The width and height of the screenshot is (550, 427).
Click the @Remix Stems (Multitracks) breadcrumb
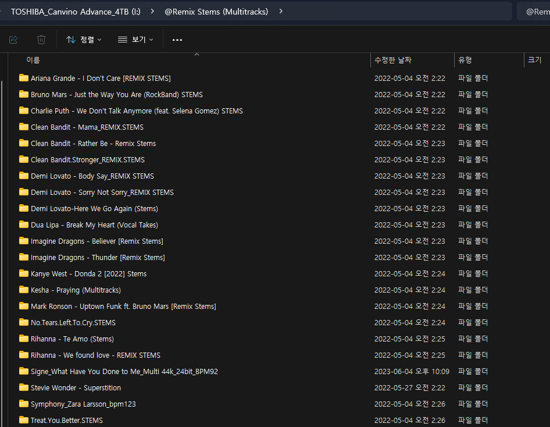pyautogui.click(x=216, y=12)
